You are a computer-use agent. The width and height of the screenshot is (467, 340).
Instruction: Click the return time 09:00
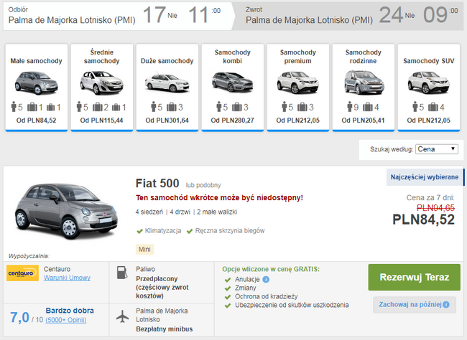(x=441, y=15)
